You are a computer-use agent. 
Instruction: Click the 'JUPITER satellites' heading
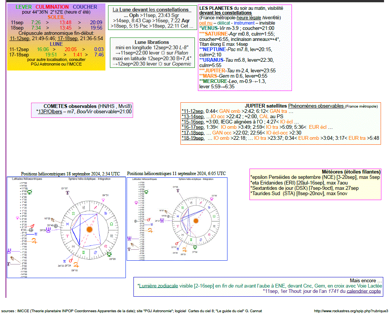[266, 106]
